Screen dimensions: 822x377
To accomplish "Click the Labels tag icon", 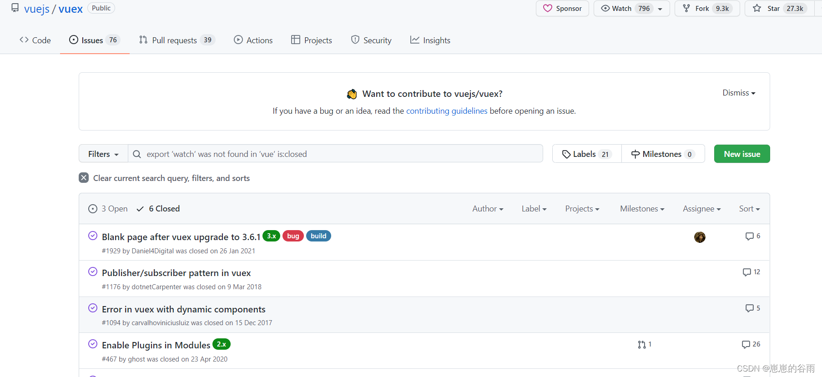I will click(x=566, y=154).
